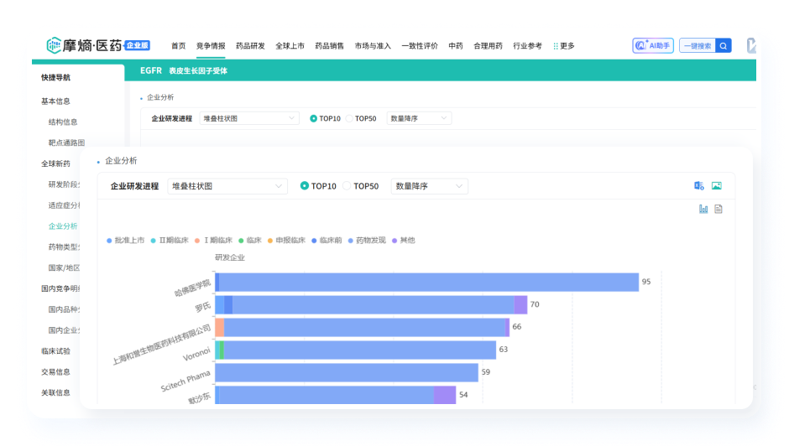
Task: Open 中药 navigation tab
Action: point(456,46)
